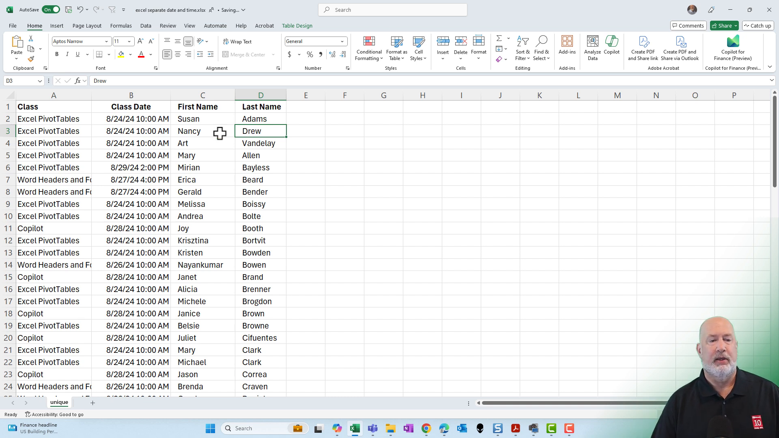Expand the Fill Color options
This screenshot has height=438, width=779.
point(130,54)
